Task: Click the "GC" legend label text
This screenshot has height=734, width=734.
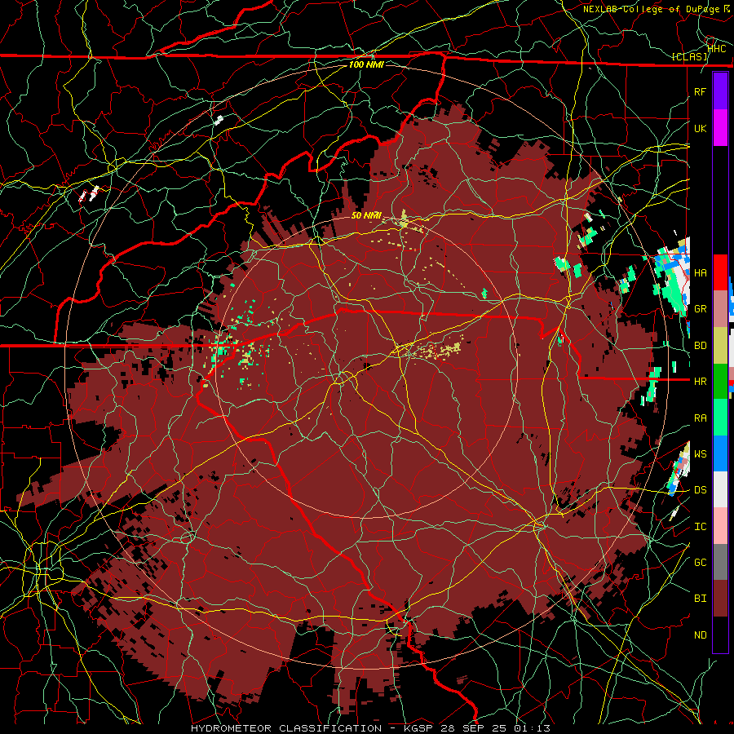Action: pos(701,563)
